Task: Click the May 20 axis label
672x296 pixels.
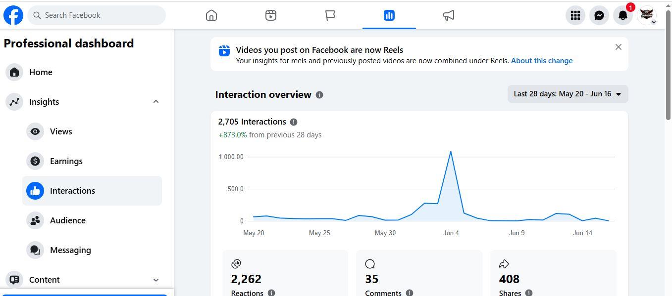Action: (x=254, y=233)
